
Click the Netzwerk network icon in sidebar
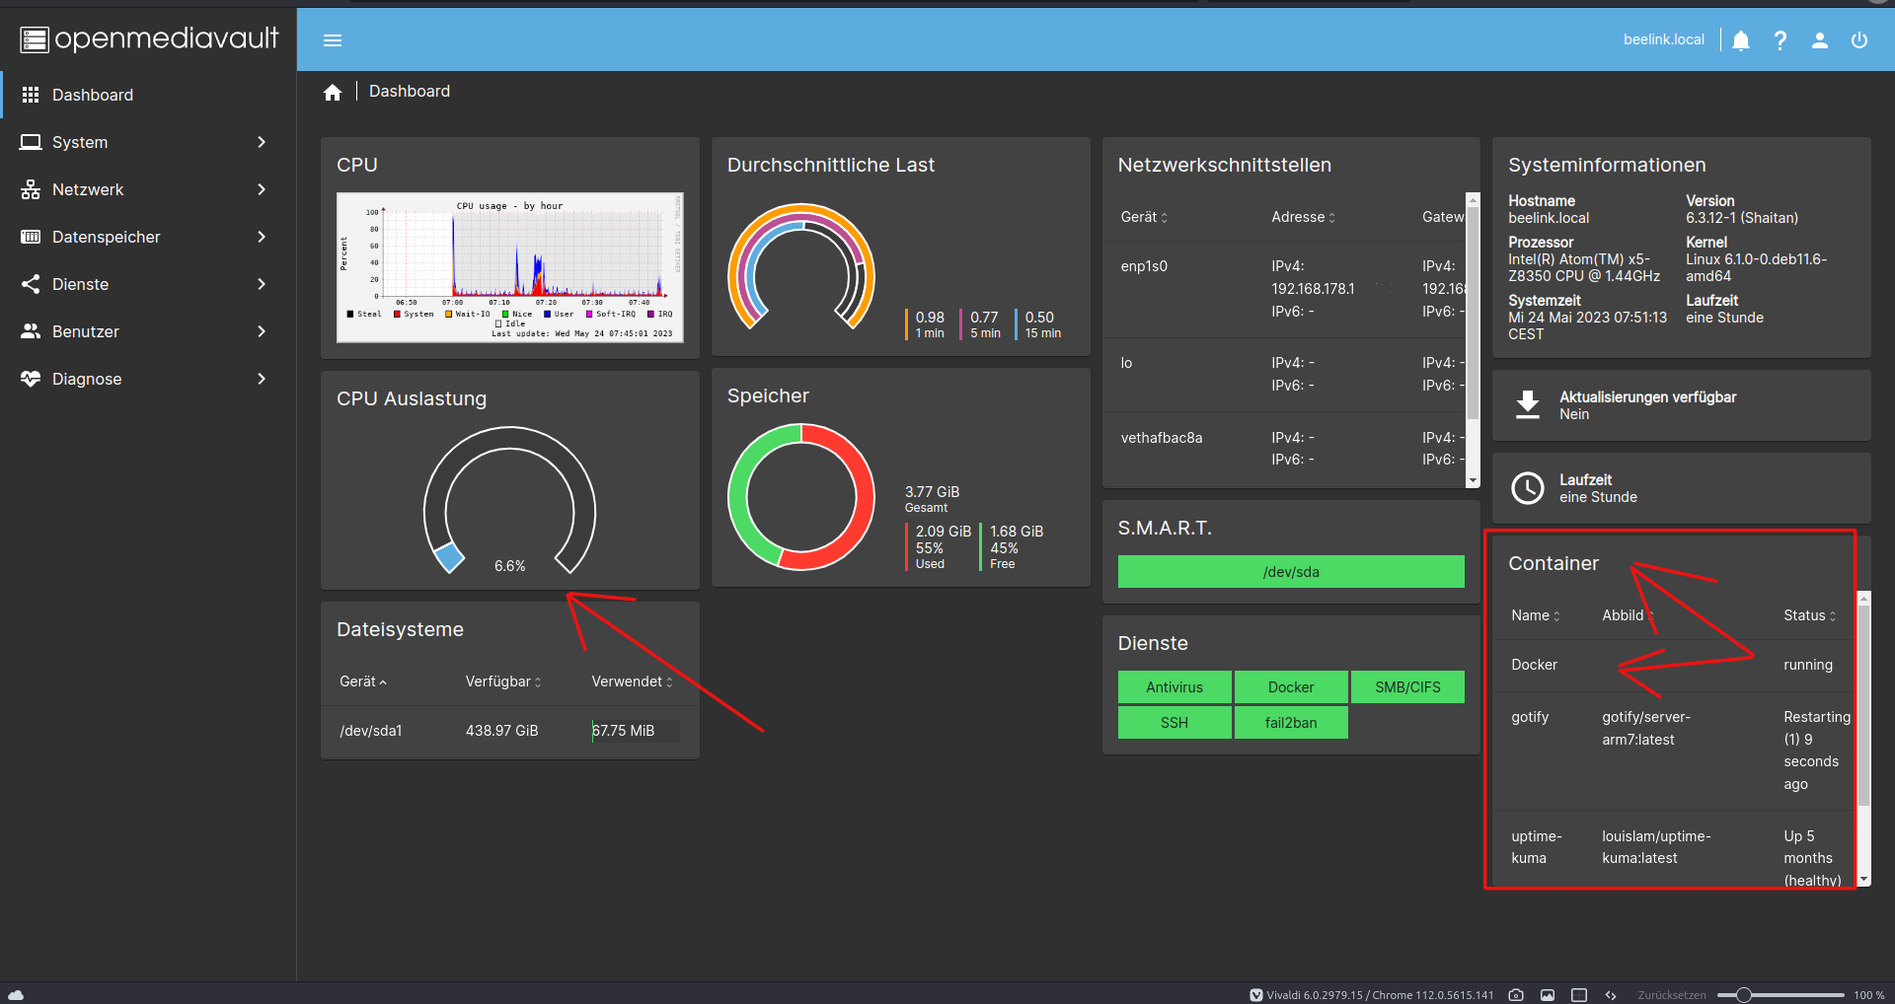(31, 189)
